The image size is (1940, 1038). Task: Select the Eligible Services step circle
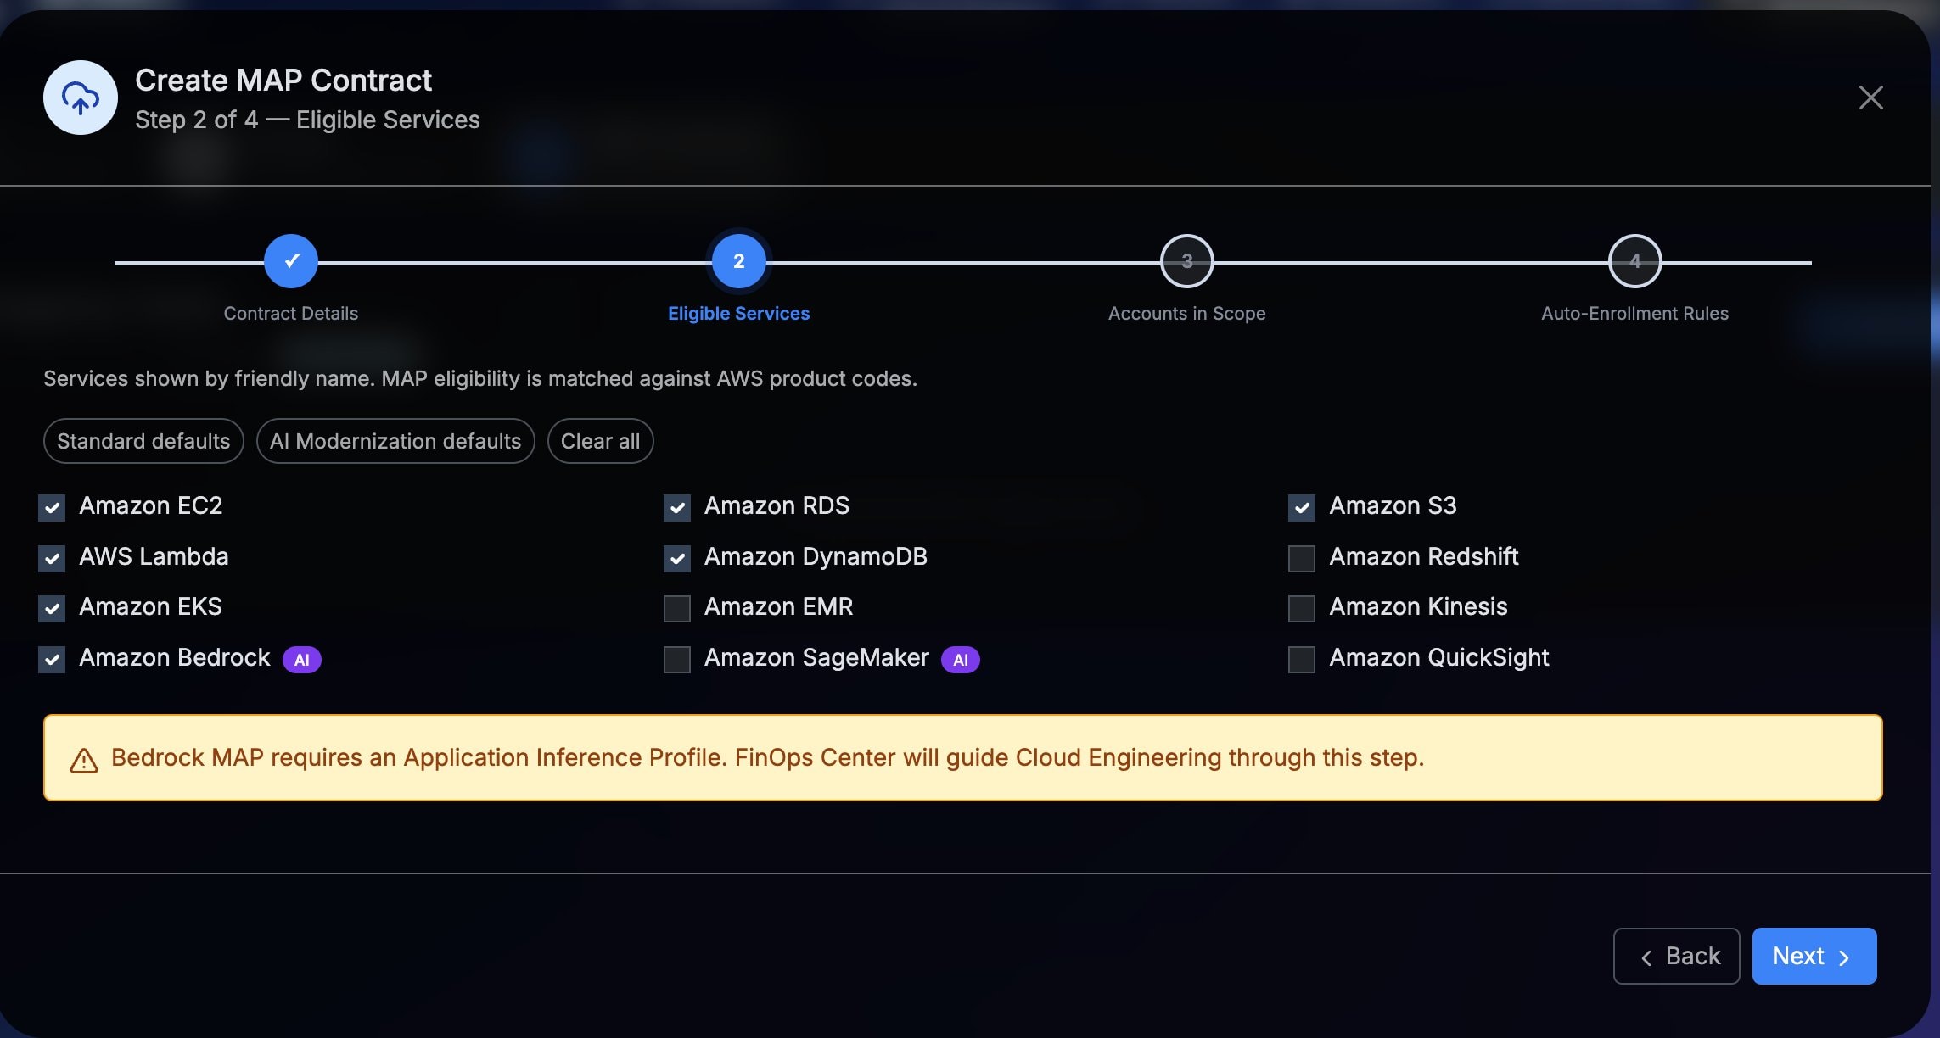pos(737,260)
